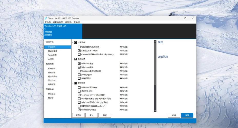Uncheck the Windows报告 checkbox
Image resolution: width=238 pixels, height=128 pixels.
[79, 63]
